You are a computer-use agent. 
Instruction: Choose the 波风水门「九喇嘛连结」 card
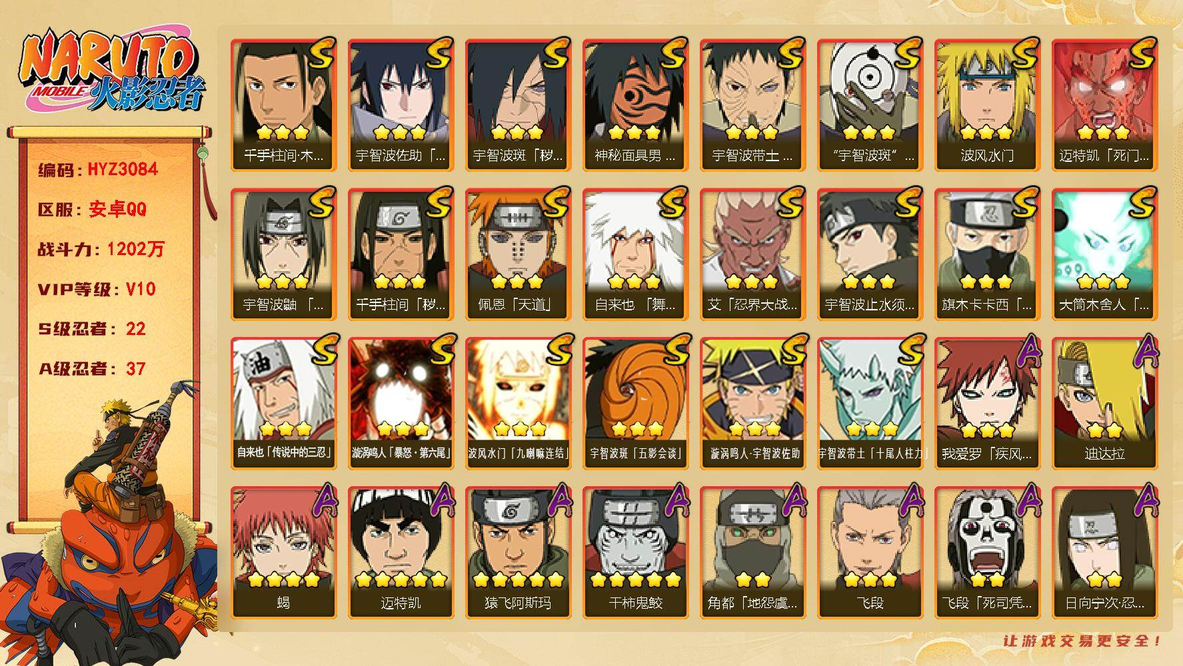(x=518, y=403)
